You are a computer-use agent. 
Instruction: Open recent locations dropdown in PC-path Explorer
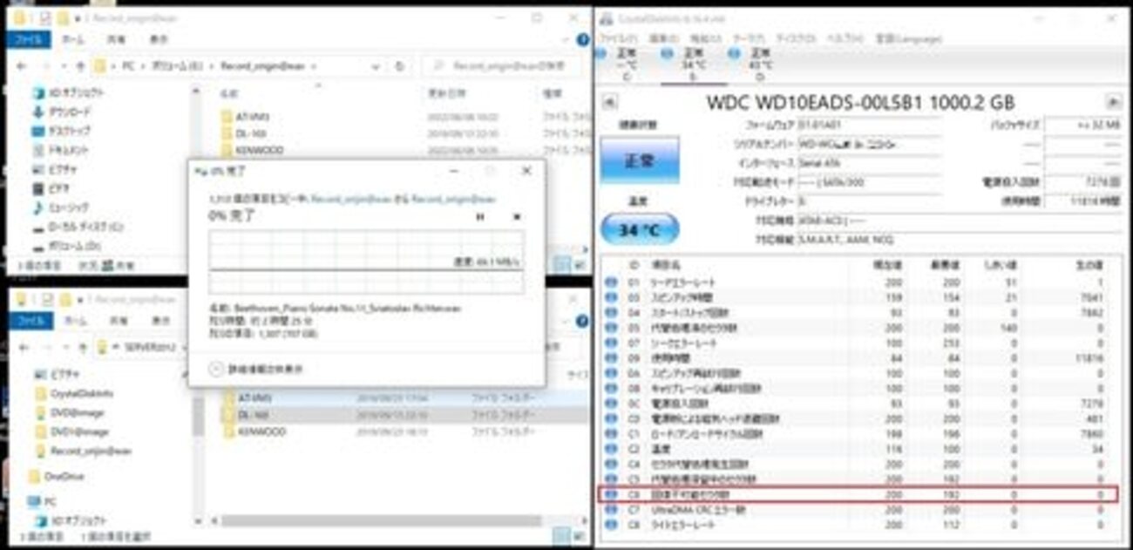pyautogui.click(x=63, y=66)
